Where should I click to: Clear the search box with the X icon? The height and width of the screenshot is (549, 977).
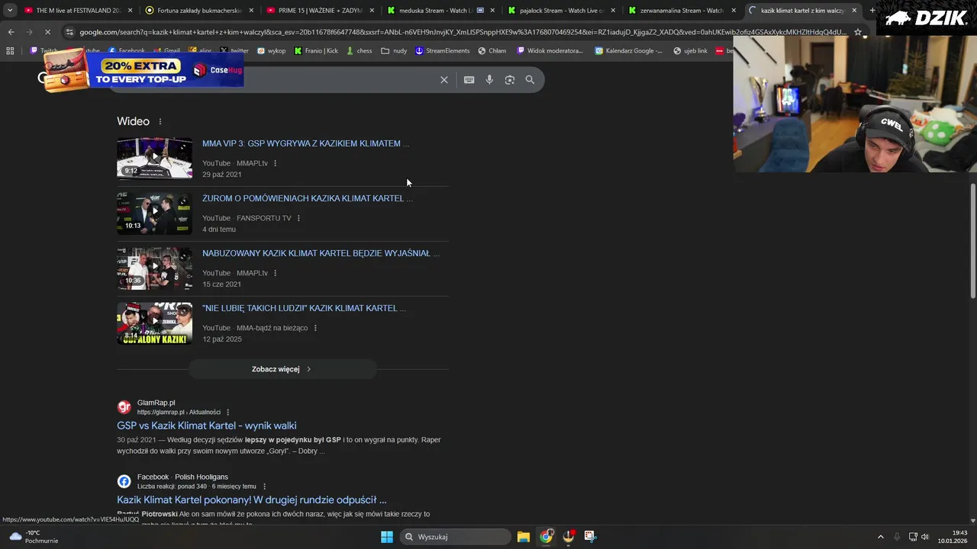(x=444, y=80)
